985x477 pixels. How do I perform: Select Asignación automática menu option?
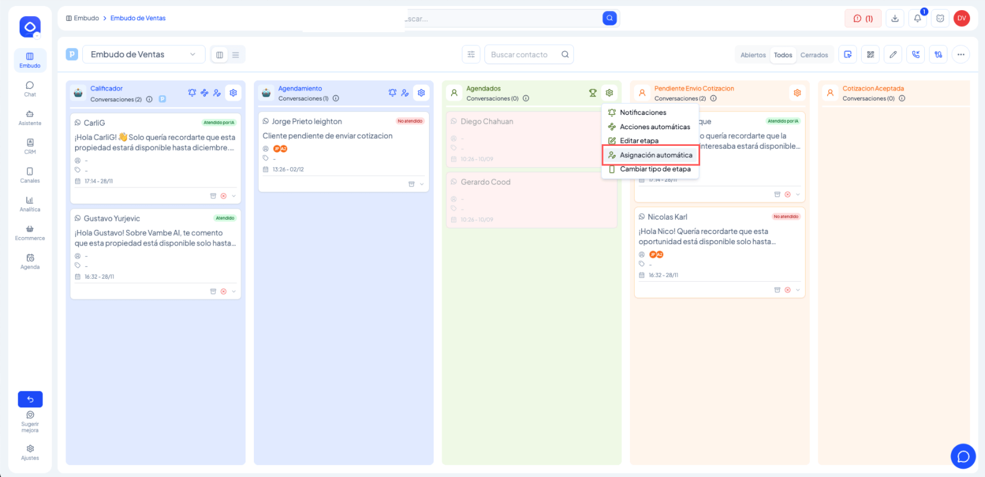coord(655,155)
